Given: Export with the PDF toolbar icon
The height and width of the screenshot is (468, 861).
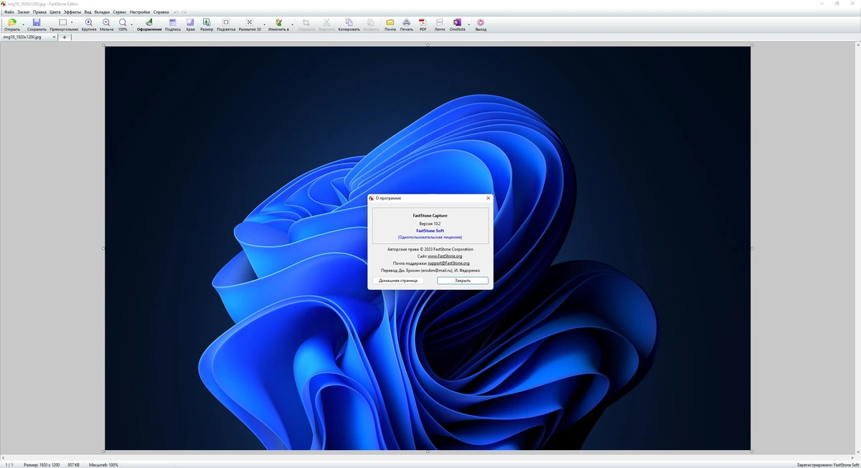Looking at the screenshot, I should click(423, 24).
